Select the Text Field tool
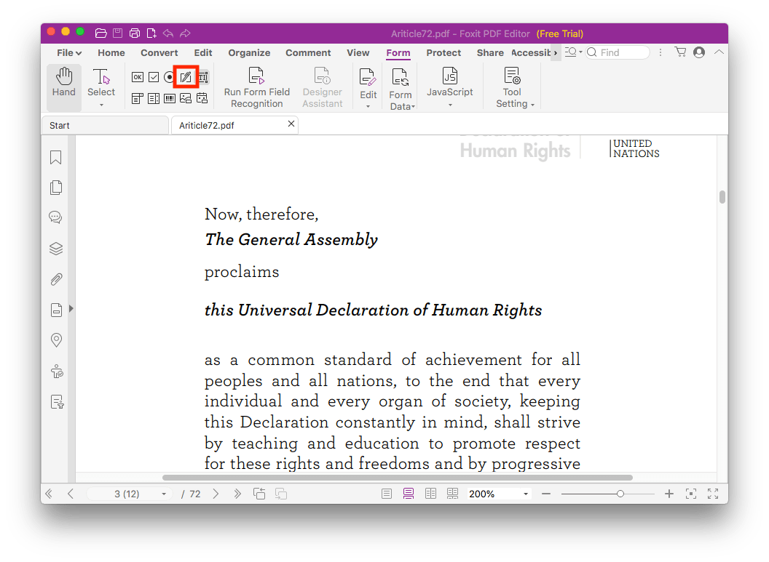The width and height of the screenshot is (769, 562). (x=202, y=77)
